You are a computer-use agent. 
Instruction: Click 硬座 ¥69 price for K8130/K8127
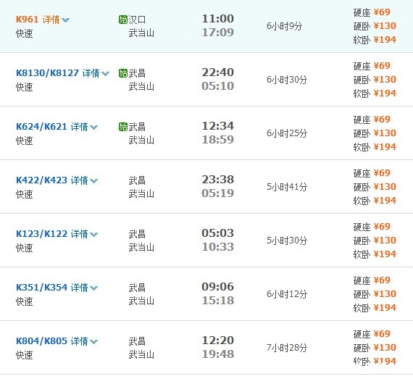point(372,66)
